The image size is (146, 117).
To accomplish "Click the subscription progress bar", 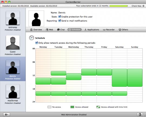I will tap(118, 6).
